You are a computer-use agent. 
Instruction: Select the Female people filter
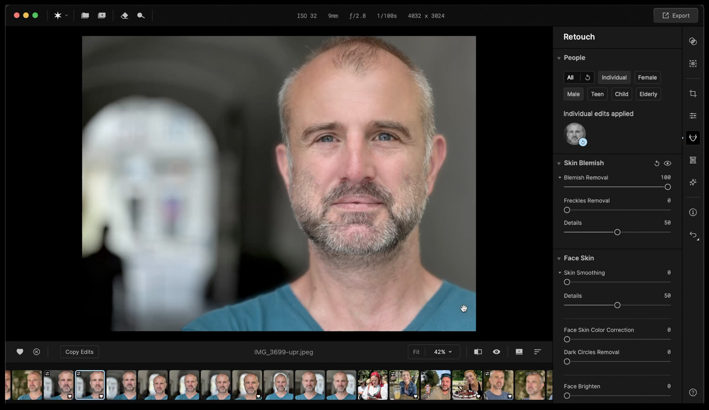pos(647,77)
